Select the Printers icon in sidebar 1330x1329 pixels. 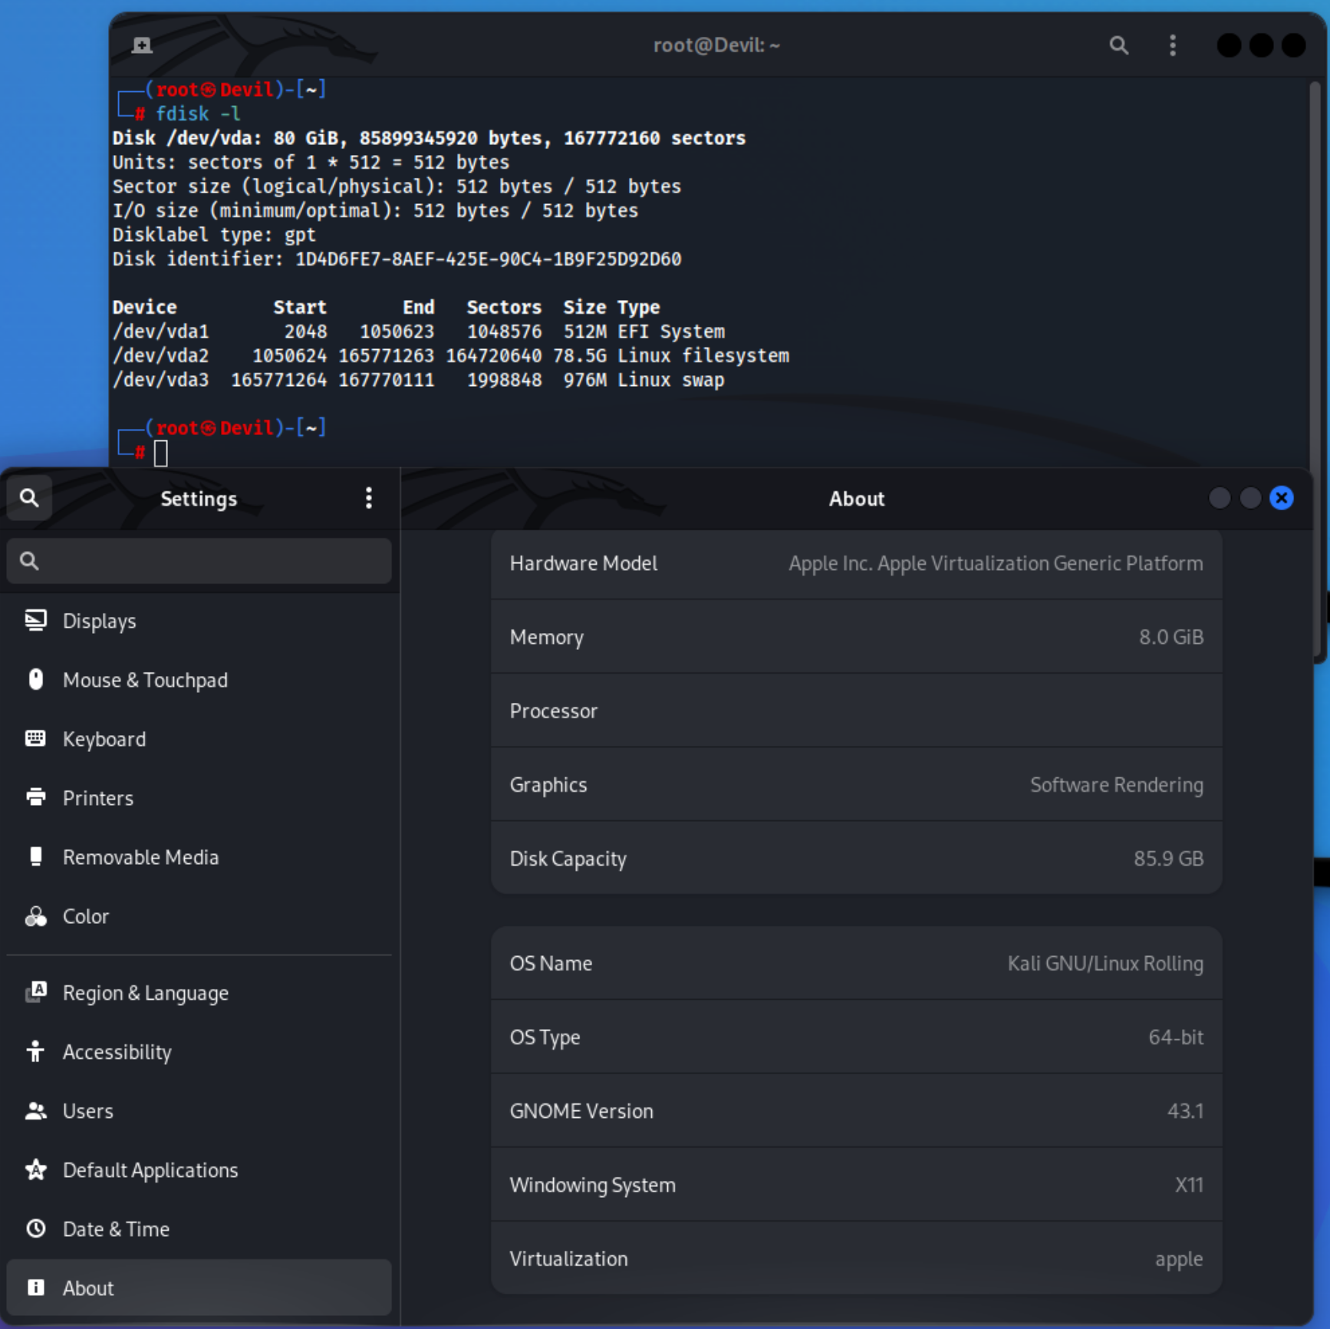tap(35, 797)
